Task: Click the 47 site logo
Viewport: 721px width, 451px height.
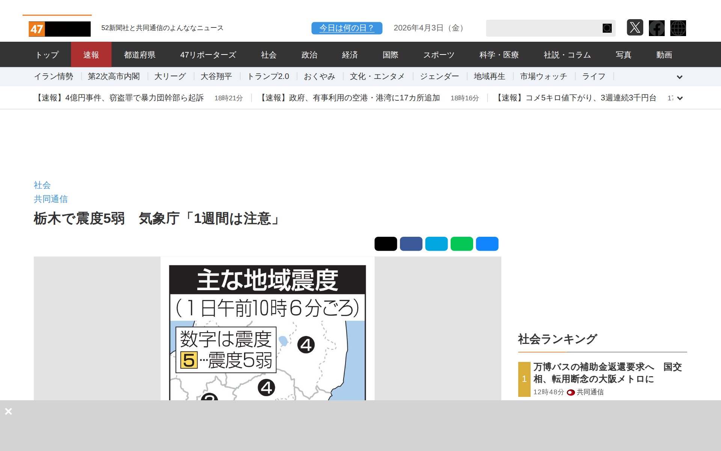Action: (x=59, y=29)
